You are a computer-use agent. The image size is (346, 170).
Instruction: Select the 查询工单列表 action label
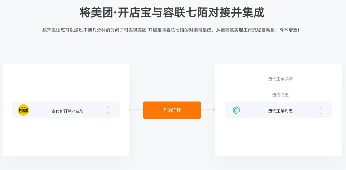tap(280, 111)
